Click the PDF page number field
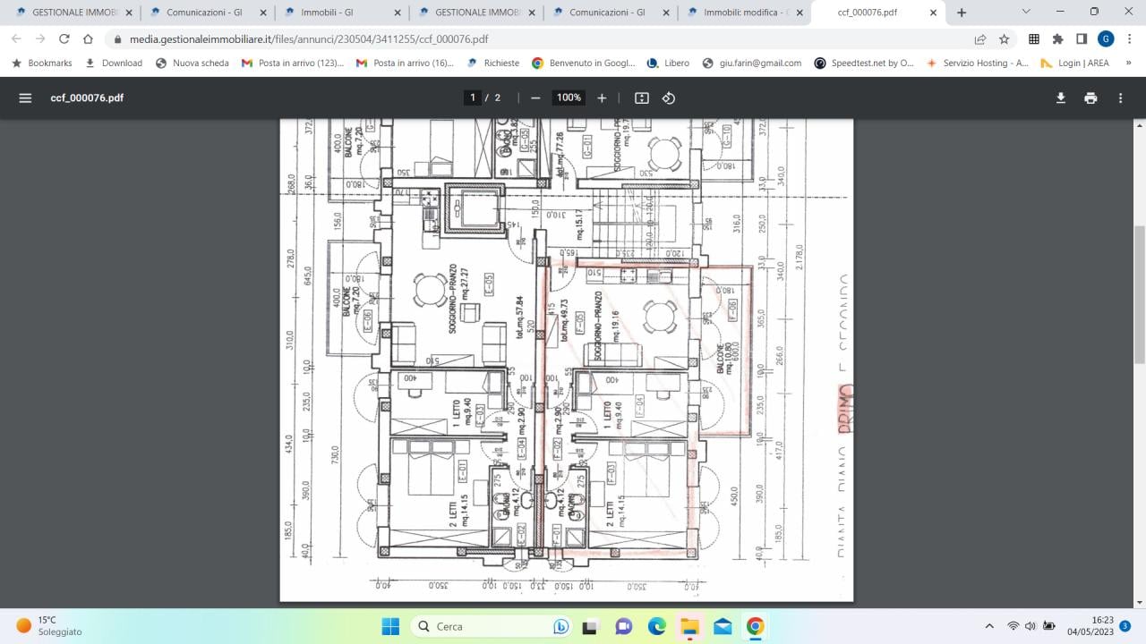This screenshot has width=1146, height=644. [472, 97]
